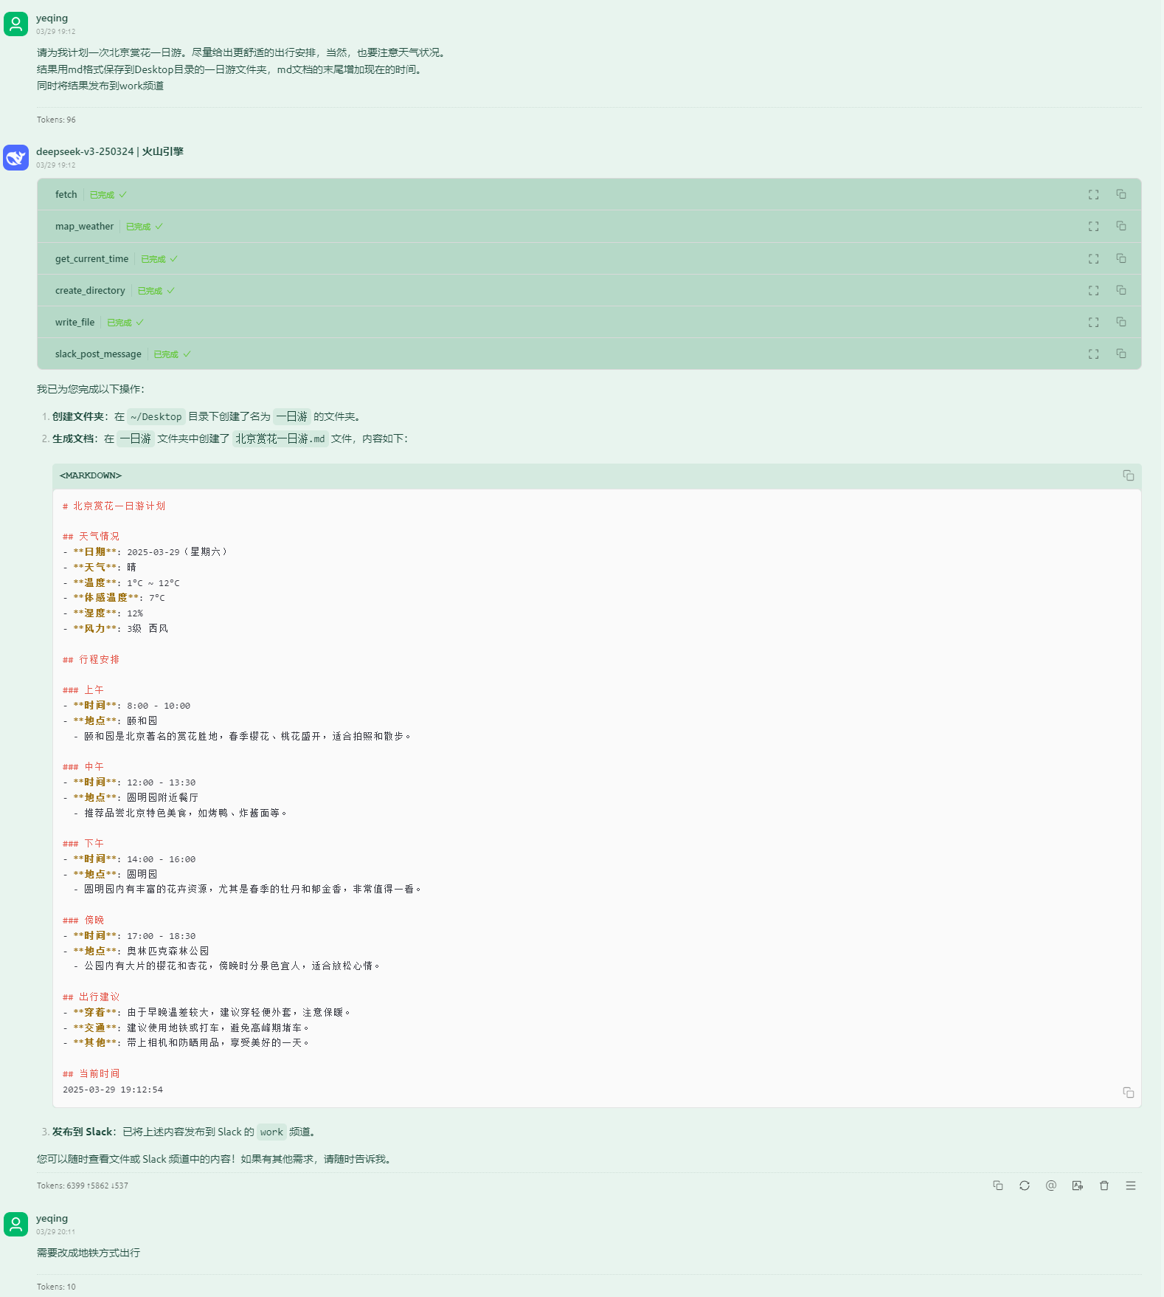Image resolution: width=1164 pixels, height=1297 pixels.
Task: Expand the write_file tool call row
Action: [589, 323]
